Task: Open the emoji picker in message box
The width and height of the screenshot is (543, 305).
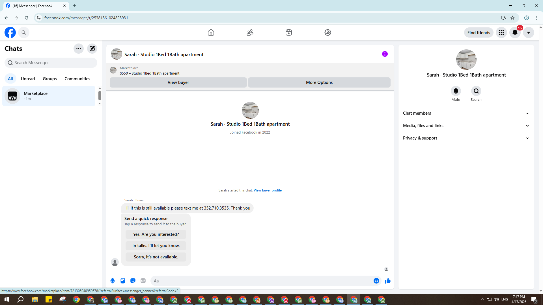Action: 376,281
